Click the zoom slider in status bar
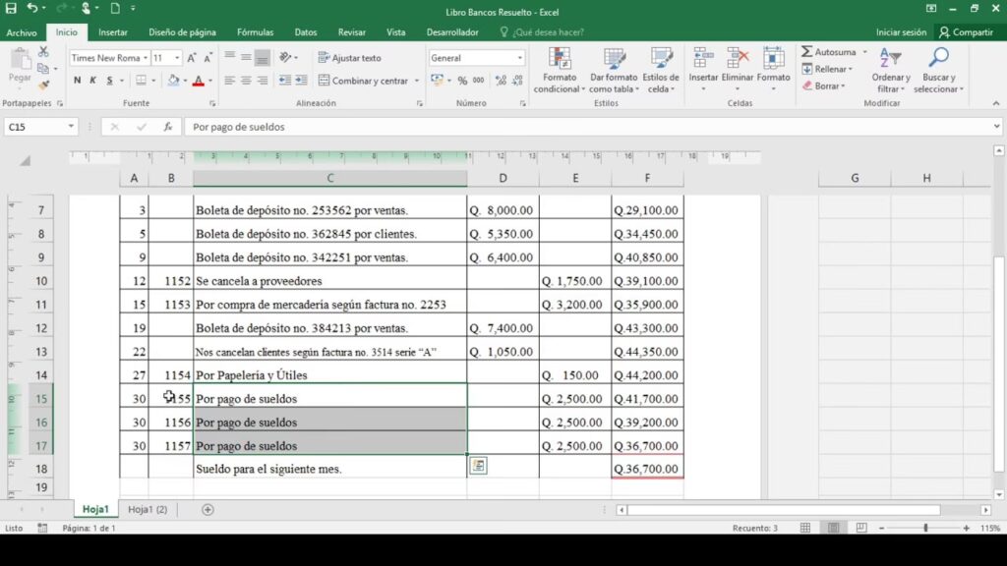Viewport: 1007px width, 566px height. coord(925,528)
